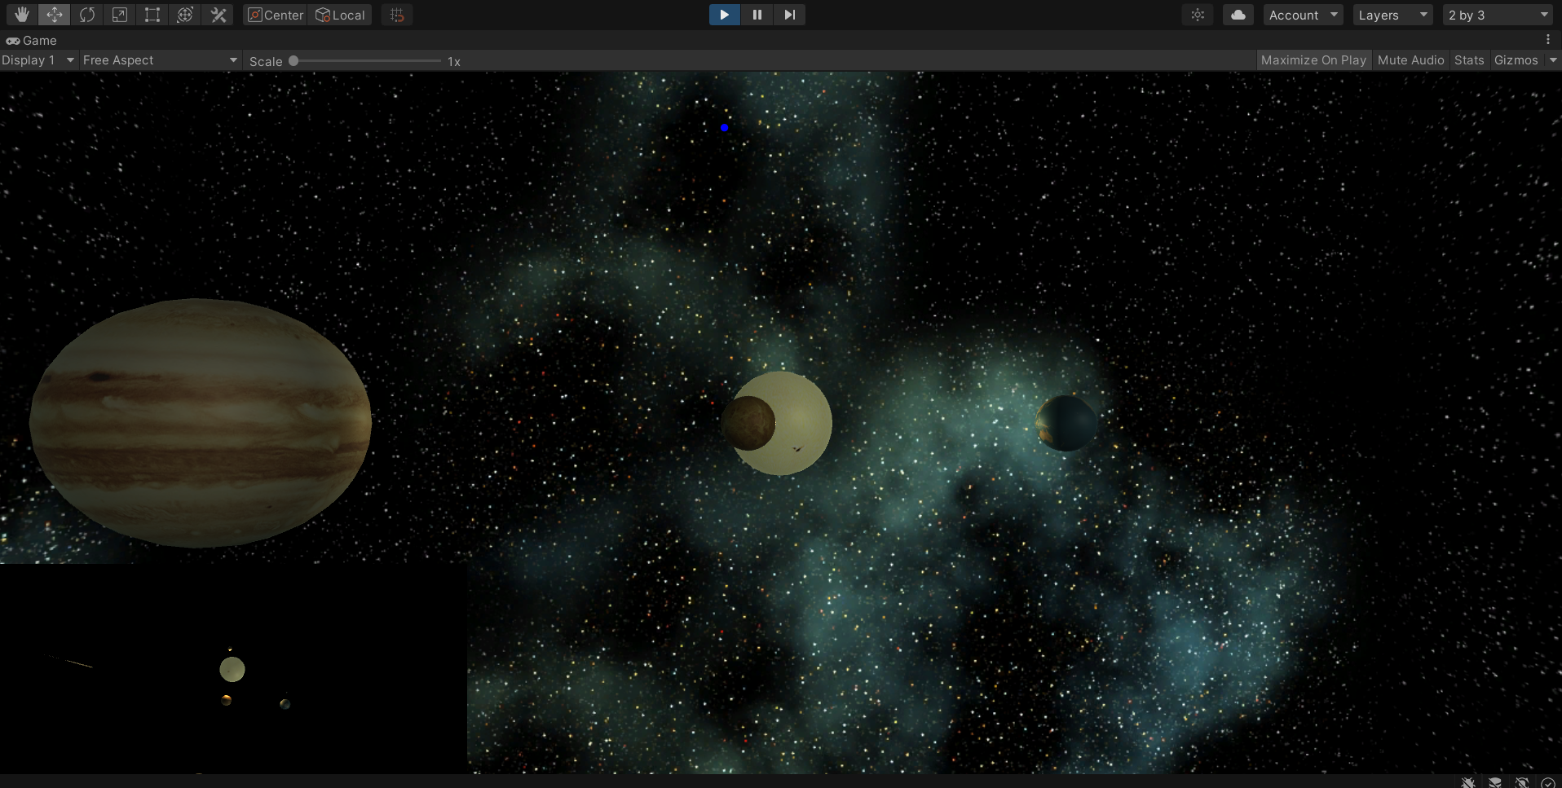Screen dimensions: 1562x788
Task: Open the custom editor tools
Action: click(218, 15)
